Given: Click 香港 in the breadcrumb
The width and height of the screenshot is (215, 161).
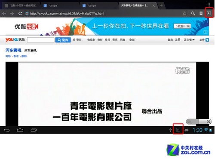Looking at the screenshot, I should pos(16,56).
